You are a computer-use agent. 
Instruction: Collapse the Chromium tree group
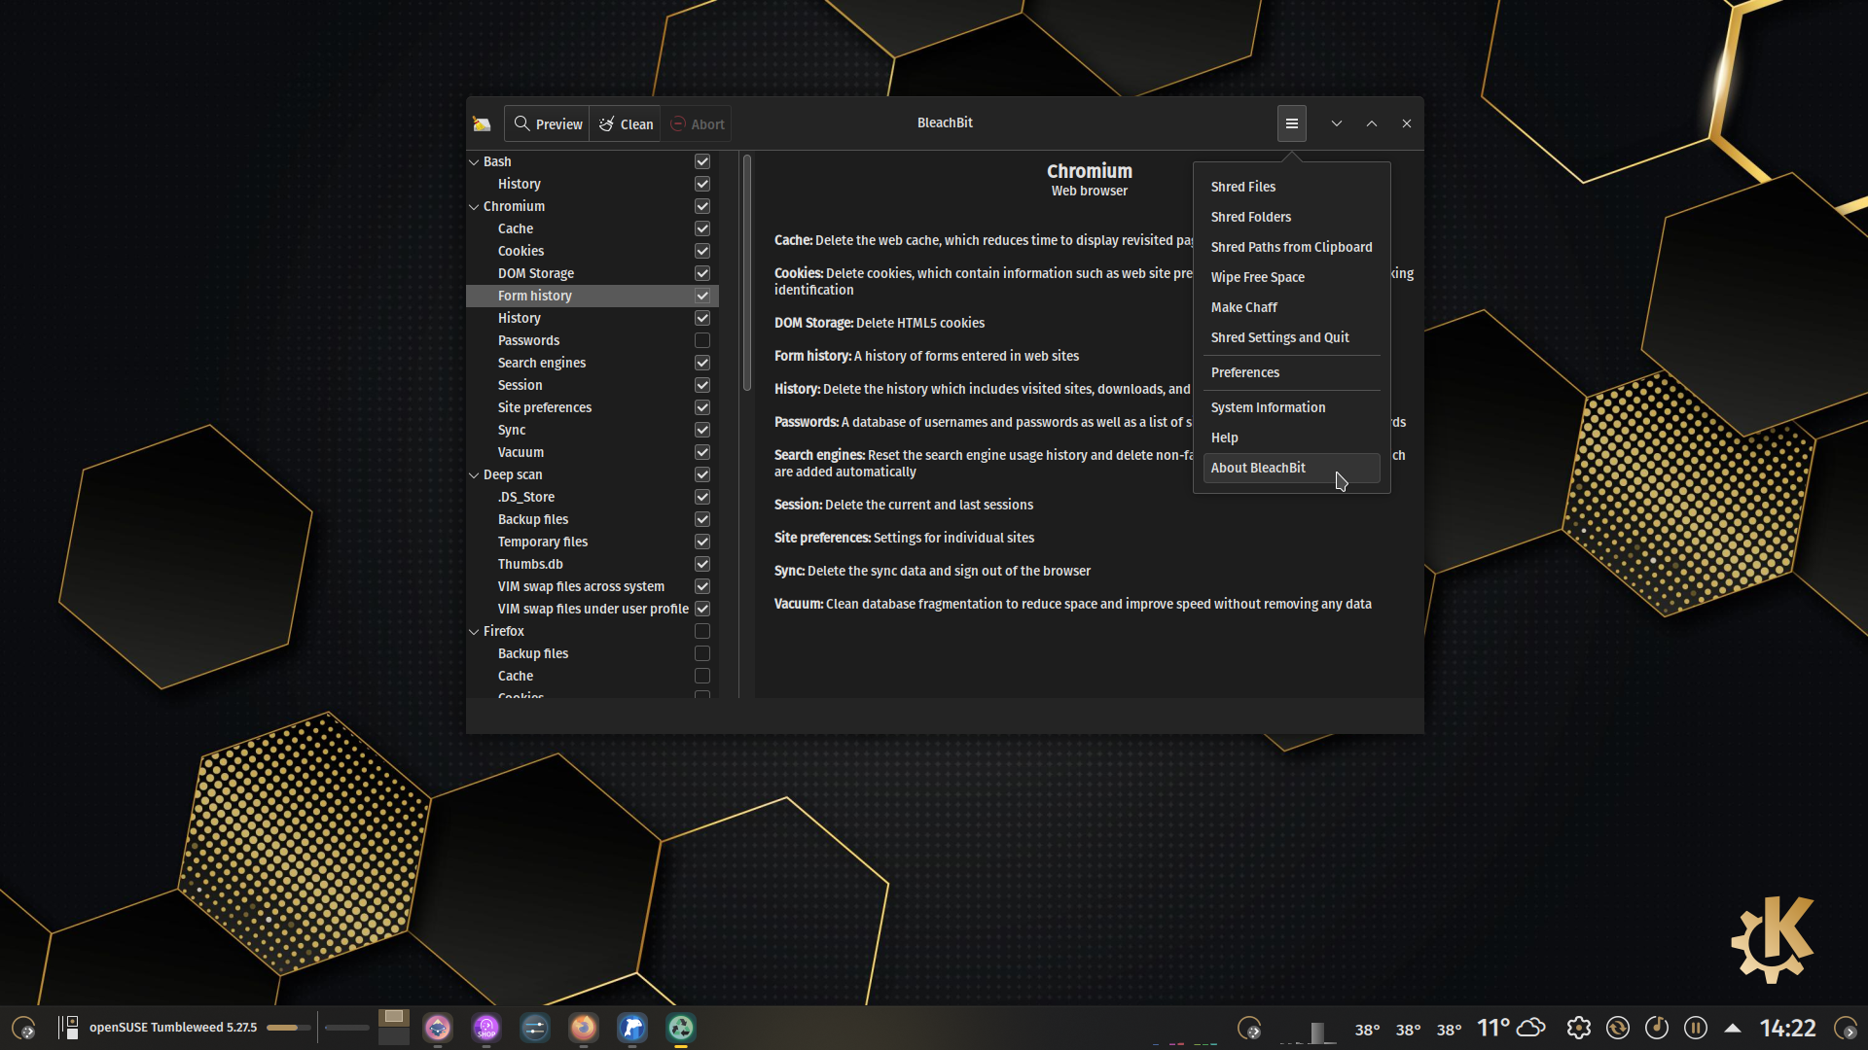coord(474,206)
